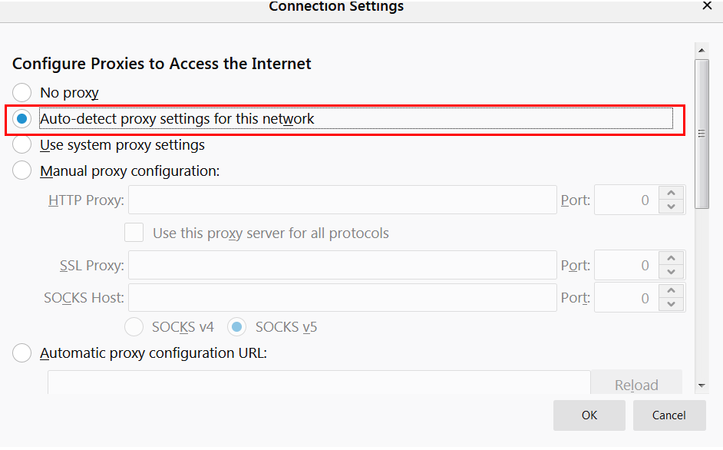Select Automatic proxy configuration URL option

tap(22, 353)
